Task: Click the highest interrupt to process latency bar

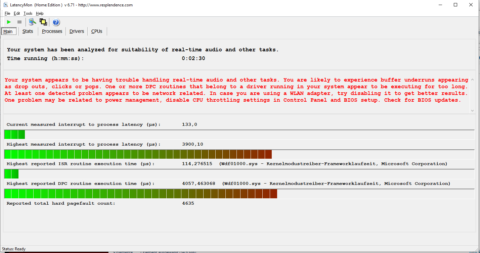Action: [x=138, y=154]
